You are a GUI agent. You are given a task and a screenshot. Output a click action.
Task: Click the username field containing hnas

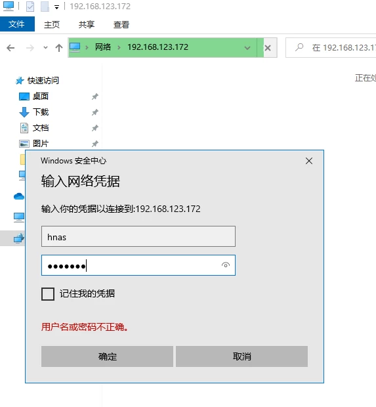pyautogui.click(x=138, y=236)
